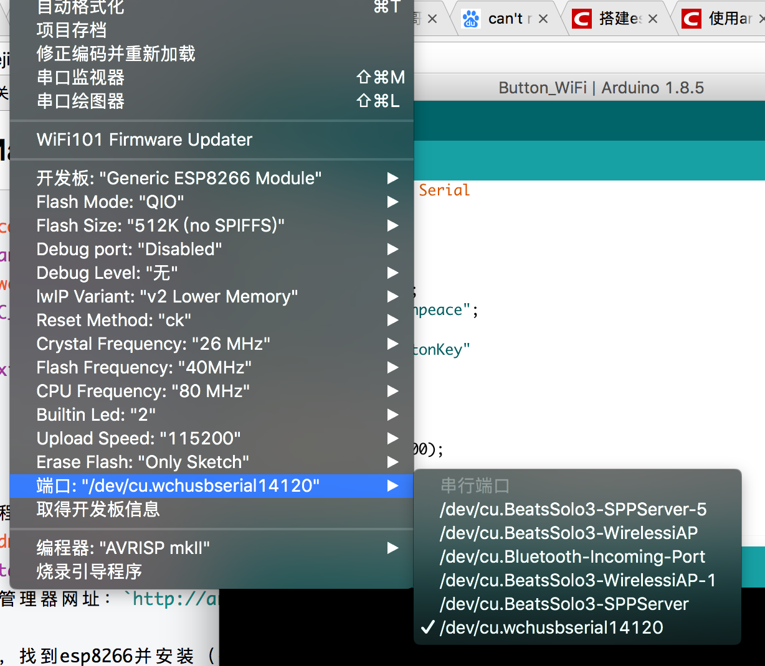Close the "can't r" browser tab
Viewport: 765px width, 666px height.
[x=543, y=19]
